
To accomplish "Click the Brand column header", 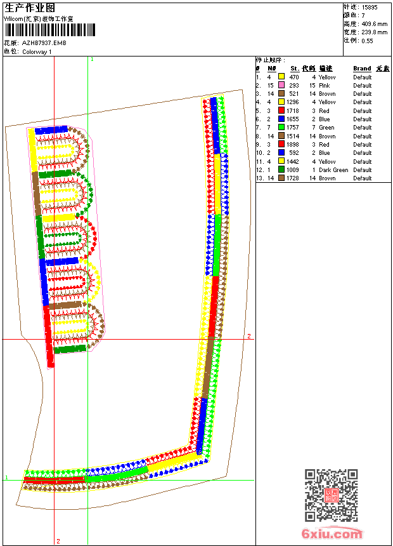I will tap(362, 69).
